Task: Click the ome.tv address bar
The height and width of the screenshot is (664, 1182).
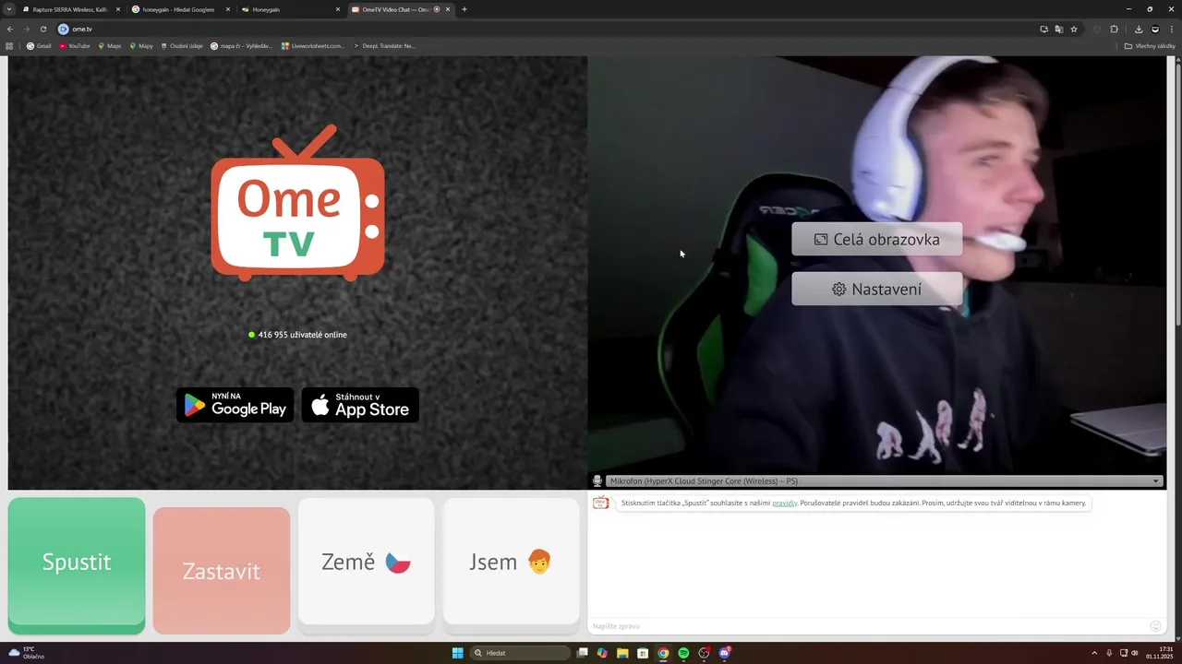Action: point(545,29)
